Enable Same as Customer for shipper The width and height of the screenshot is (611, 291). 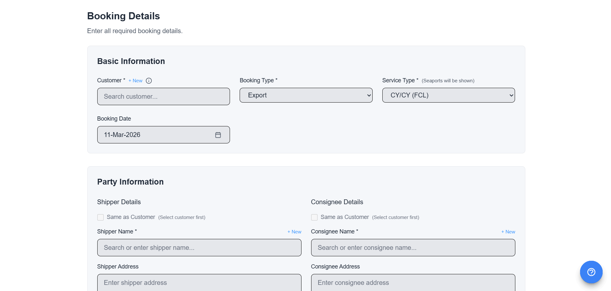100,217
